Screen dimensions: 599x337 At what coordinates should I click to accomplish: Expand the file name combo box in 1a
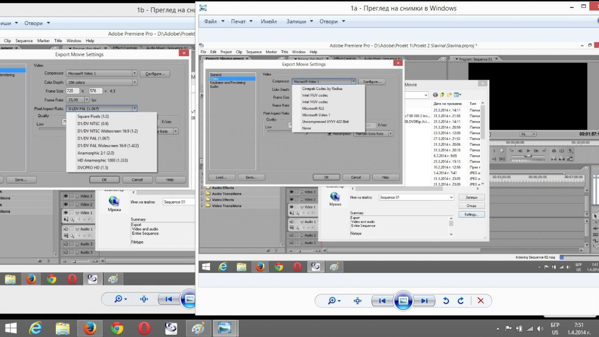pyautogui.click(x=451, y=197)
